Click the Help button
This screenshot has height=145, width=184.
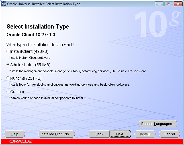coord(15,134)
